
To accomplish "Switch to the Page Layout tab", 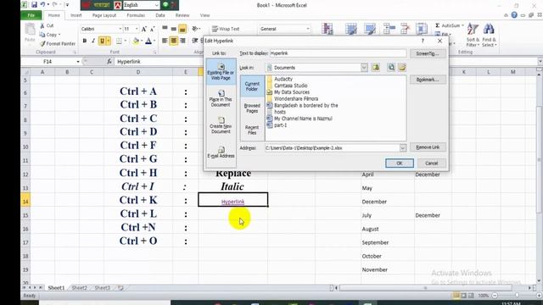I will click(x=104, y=15).
